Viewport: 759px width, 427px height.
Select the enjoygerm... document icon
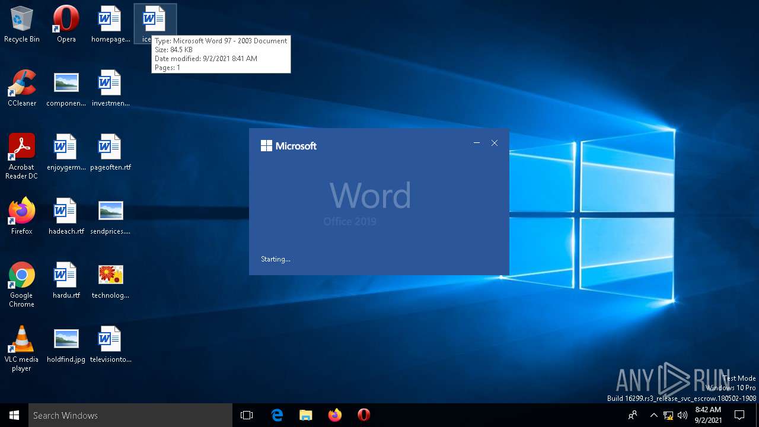tap(66, 152)
